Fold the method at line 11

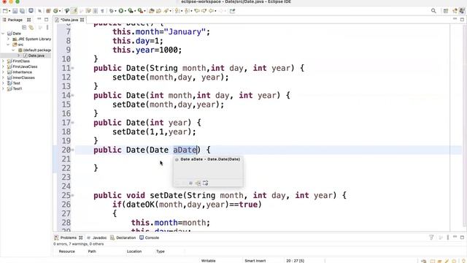click(x=73, y=68)
